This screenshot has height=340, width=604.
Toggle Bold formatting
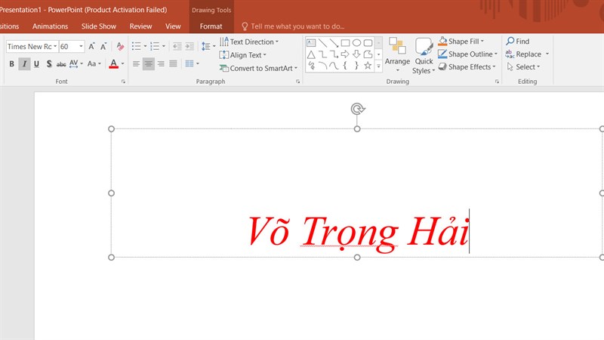(x=12, y=64)
